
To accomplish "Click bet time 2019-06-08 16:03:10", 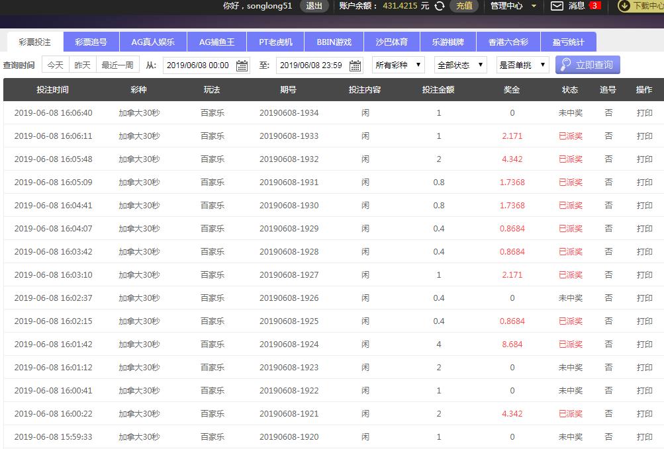I will [54, 274].
